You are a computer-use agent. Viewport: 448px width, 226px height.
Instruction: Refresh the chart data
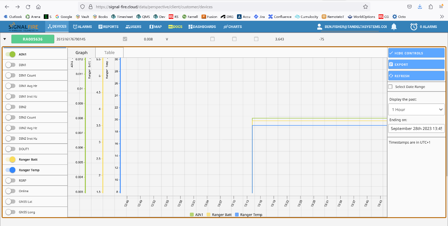click(x=416, y=76)
